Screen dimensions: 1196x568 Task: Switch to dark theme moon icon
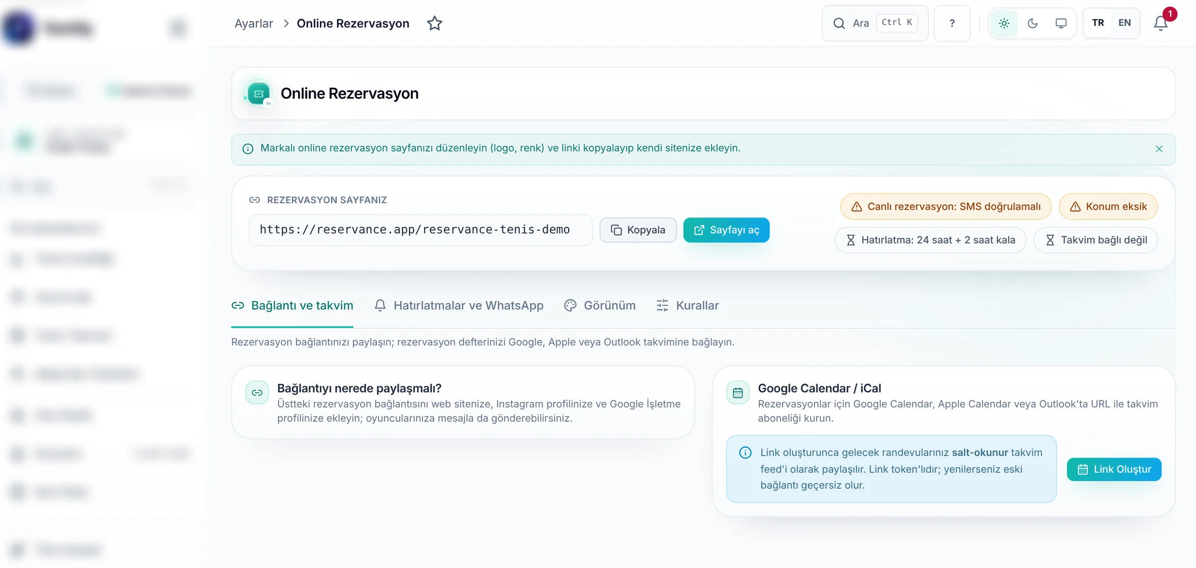click(x=1032, y=23)
